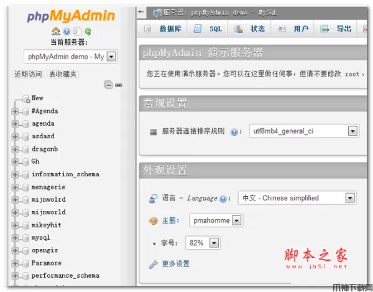Open the mikeyhit database
Viewport: 373px width, 292px height.
(47, 225)
